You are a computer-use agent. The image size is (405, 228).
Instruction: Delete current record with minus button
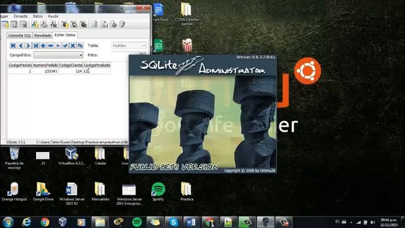point(51,46)
